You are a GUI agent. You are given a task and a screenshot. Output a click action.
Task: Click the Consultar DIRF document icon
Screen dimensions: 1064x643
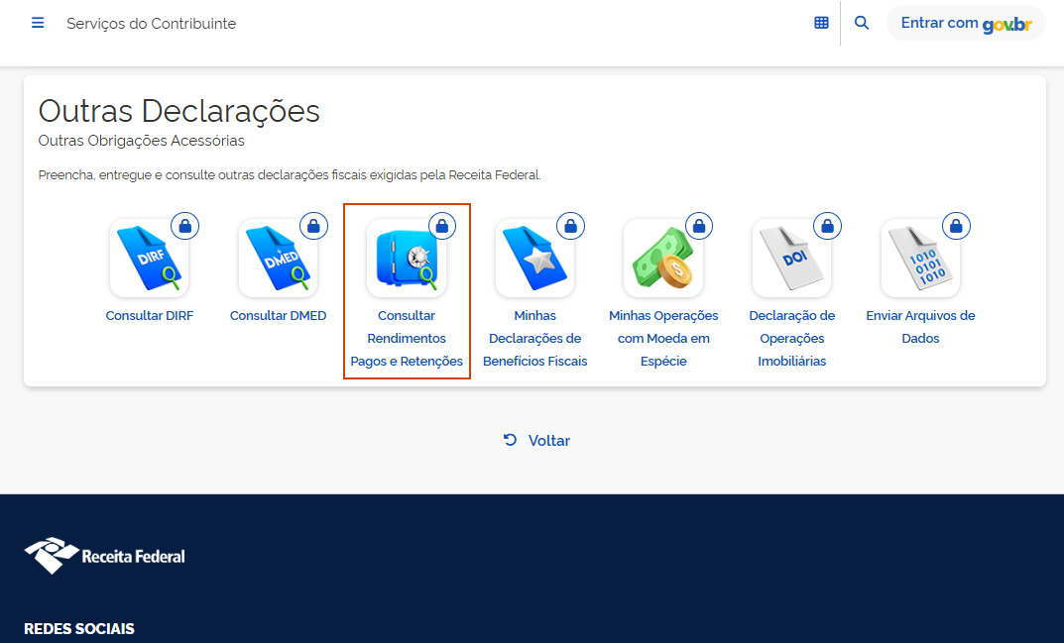click(x=149, y=259)
